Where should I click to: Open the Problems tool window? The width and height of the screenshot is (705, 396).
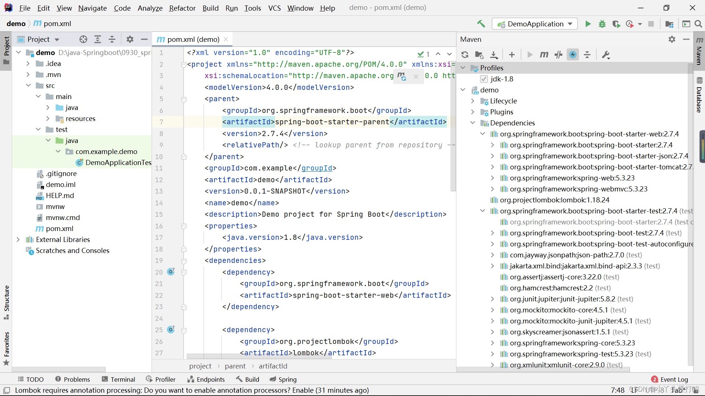(x=72, y=379)
